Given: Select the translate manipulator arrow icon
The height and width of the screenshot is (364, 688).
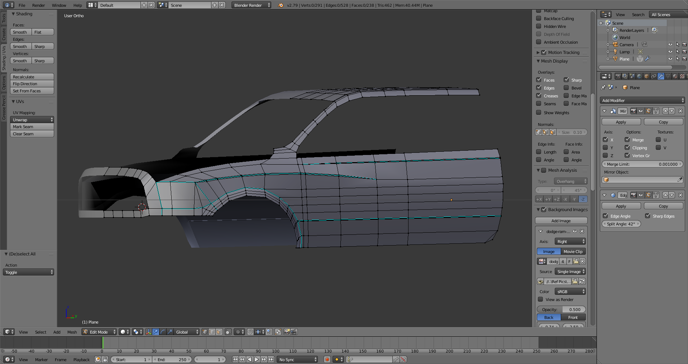Looking at the screenshot, I should [156, 332].
